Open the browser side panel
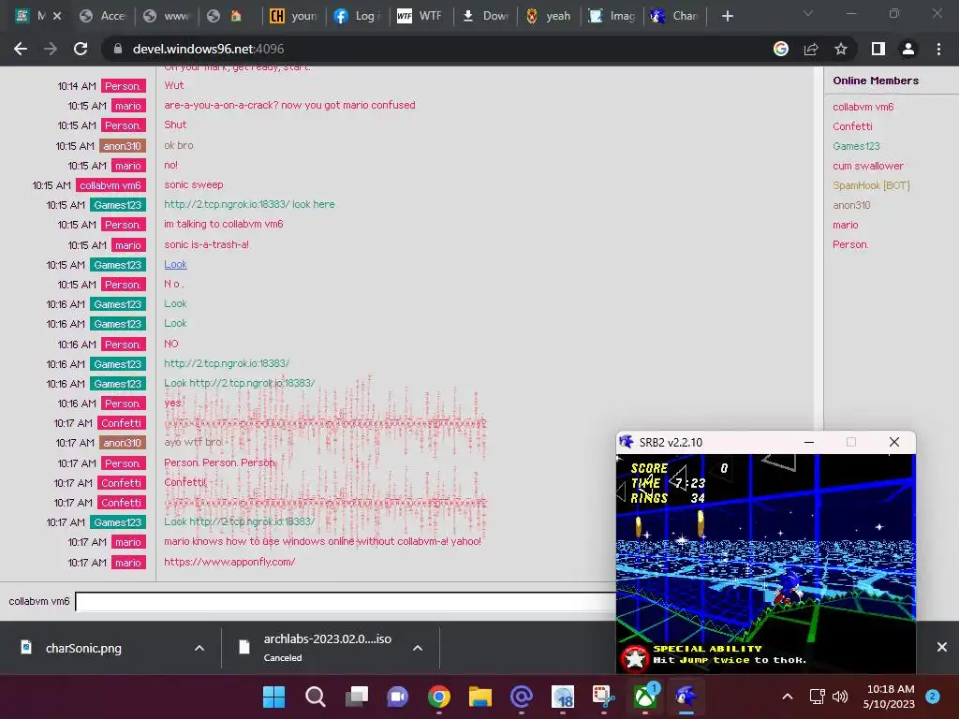The height and width of the screenshot is (719, 959). tap(878, 49)
